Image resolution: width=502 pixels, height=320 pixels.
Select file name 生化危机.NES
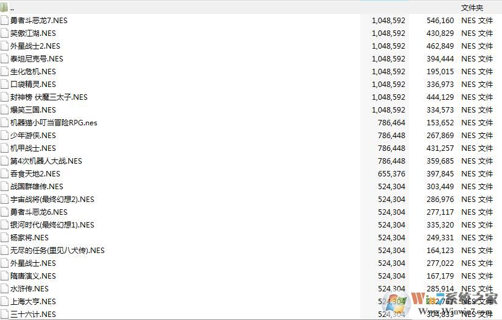tap(33, 72)
